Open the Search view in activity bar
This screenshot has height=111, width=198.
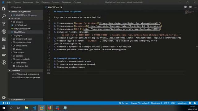coord(4,16)
